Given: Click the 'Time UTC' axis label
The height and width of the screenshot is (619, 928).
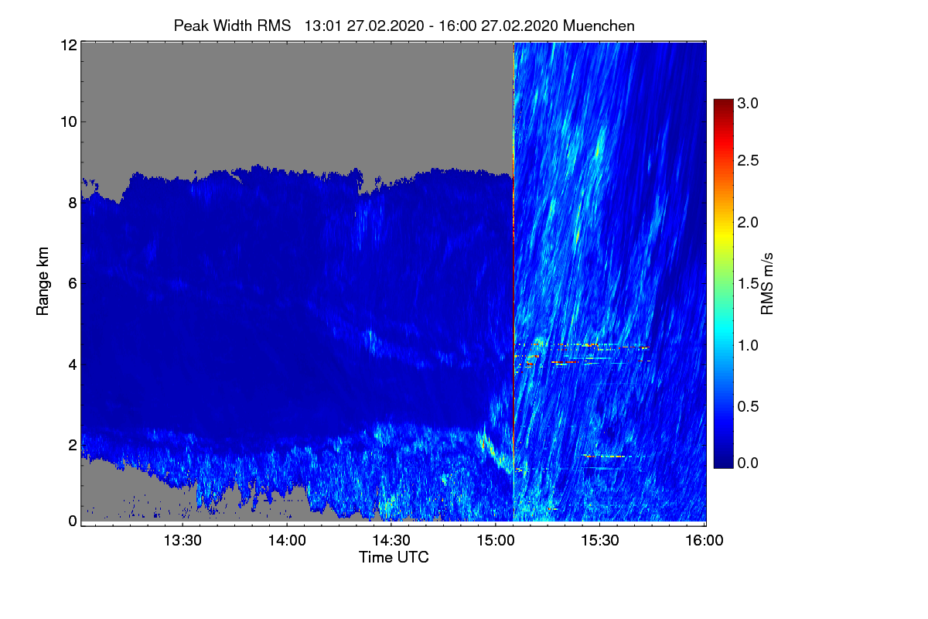Looking at the screenshot, I should click(x=394, y=557).
